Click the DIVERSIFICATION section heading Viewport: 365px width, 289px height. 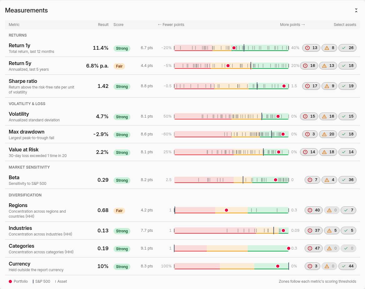pos(25,195)
